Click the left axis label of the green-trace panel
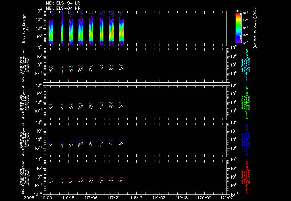This screenshot has width=291, height=201. tap(24, 102)
